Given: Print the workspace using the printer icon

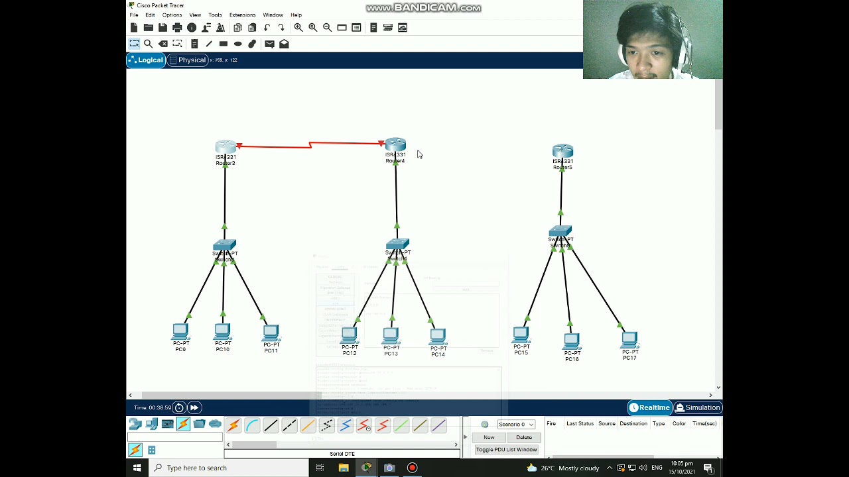Looking at the screenshot, I should point(177,27).
